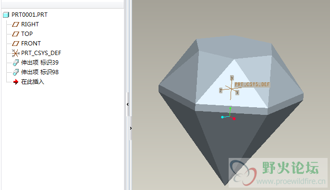Click the red insert-here arrow icon
Viewport: 330px width, 190px height.
(x=16, y=82)
